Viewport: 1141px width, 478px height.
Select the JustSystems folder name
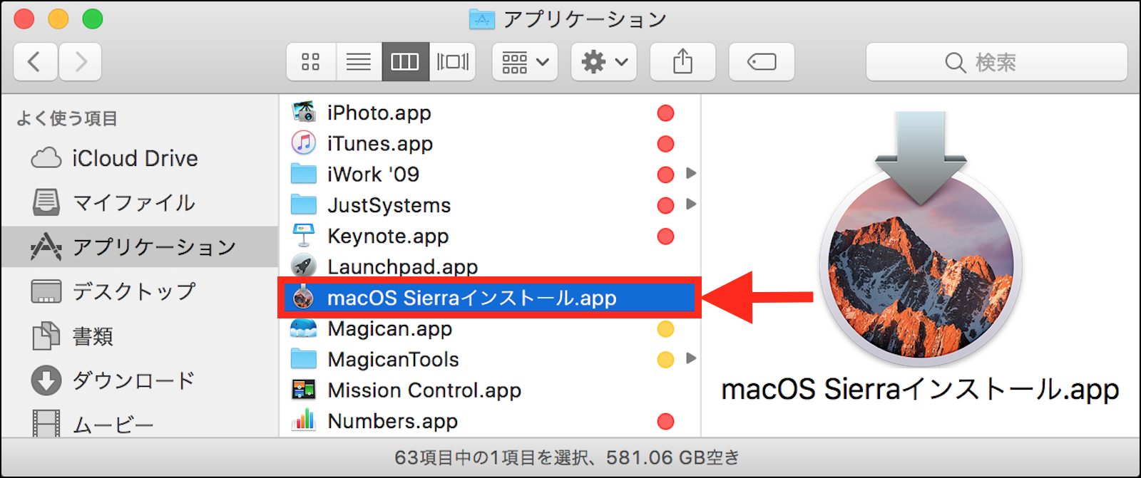point(389,205)
